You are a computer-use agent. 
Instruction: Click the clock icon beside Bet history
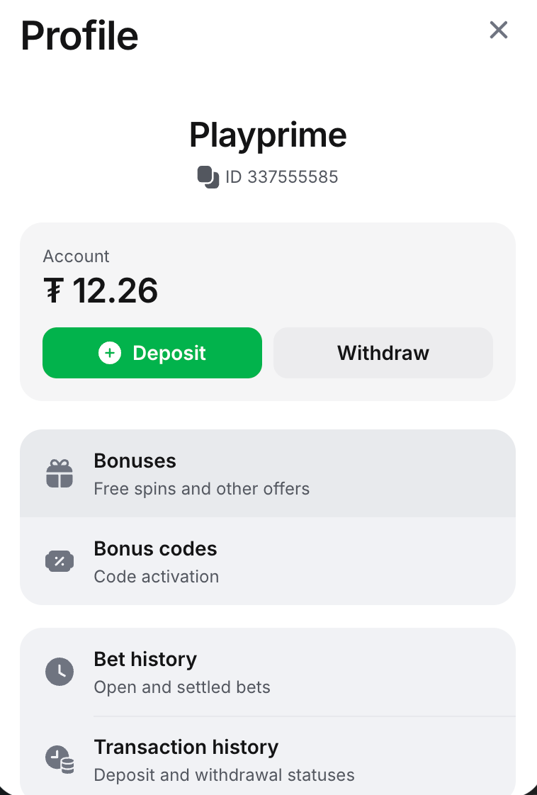coord(60,672)
